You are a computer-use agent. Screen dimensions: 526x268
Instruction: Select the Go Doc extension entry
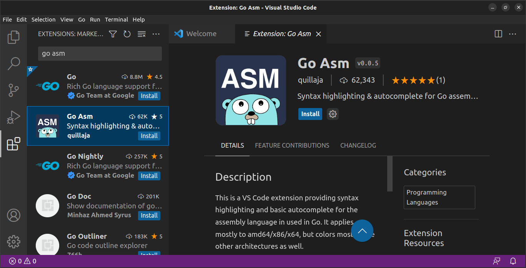(98, 206)
